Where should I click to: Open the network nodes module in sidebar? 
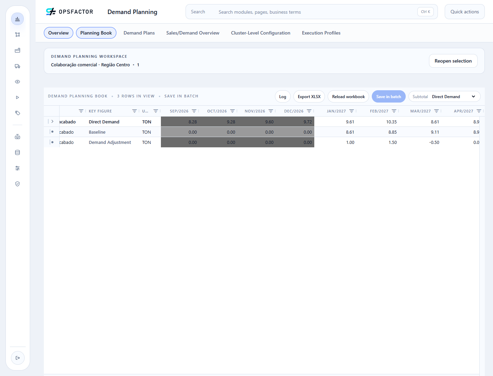click(17, 35)
